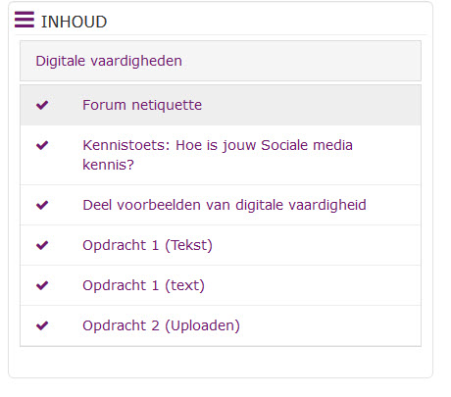Click the checkmark next to Opdracht 1 (Tekst)

(42, 245)
